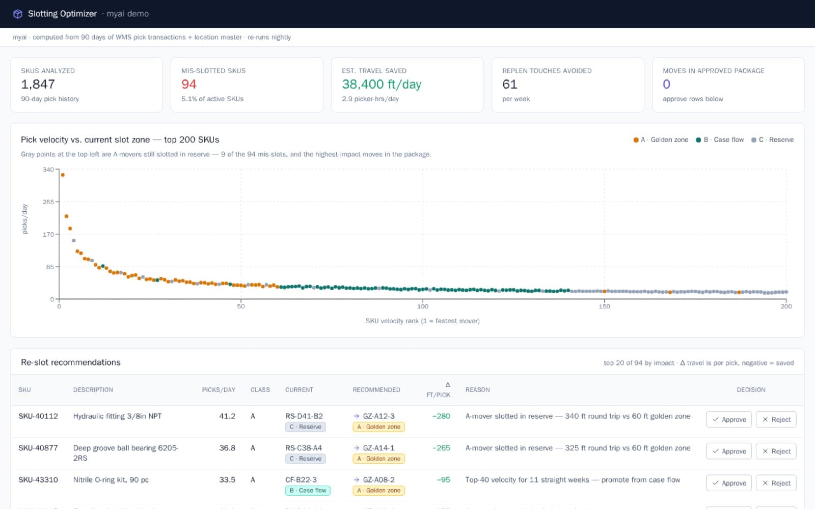The height and width of the screenshot is (509, 815).
Task: Approve the SKU-40877 bearing move
Action: (x=729, y=451)
